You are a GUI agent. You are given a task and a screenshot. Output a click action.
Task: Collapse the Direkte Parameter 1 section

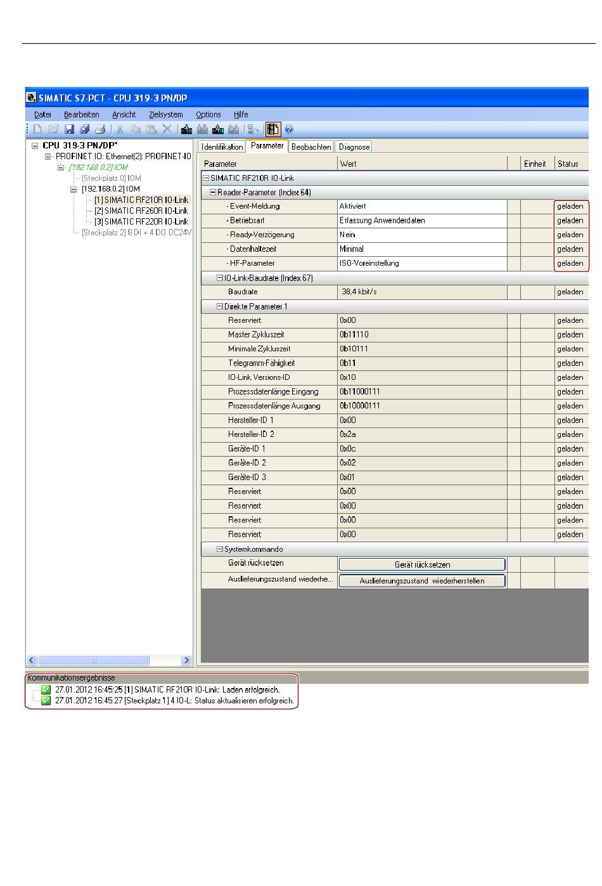(220, 306)
